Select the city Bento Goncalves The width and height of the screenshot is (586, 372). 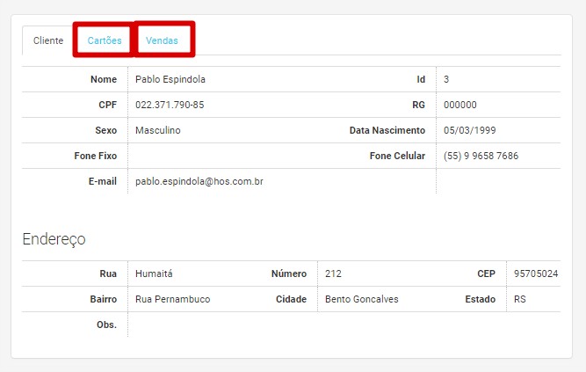click(x=361, y=299)
